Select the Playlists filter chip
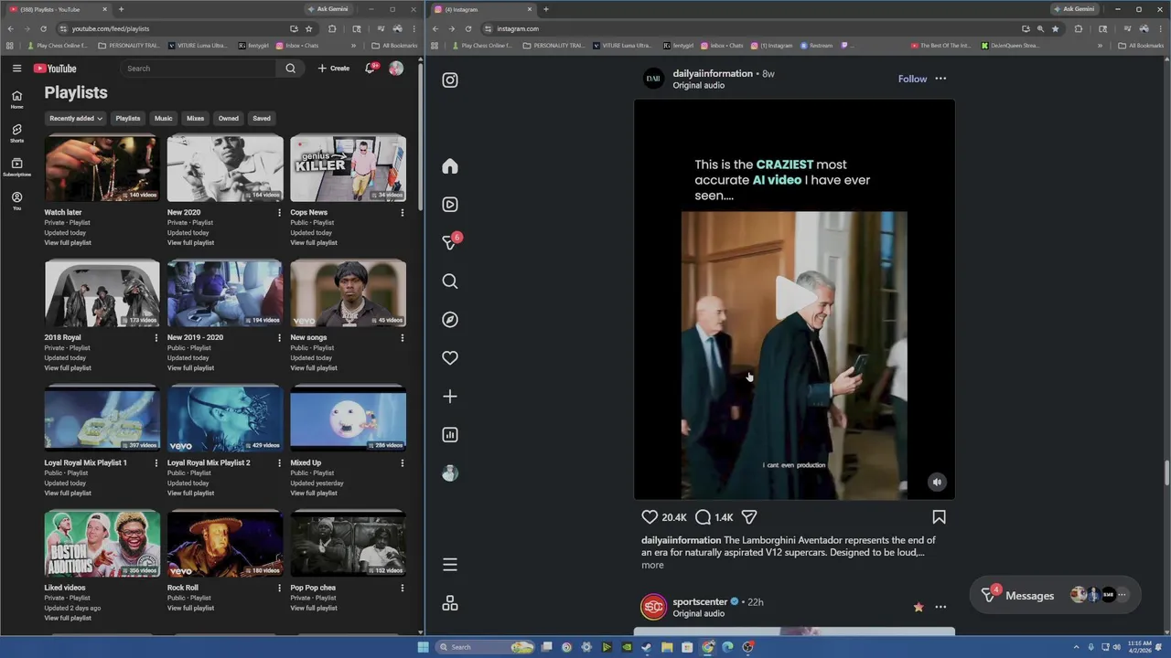 point(128,118)
